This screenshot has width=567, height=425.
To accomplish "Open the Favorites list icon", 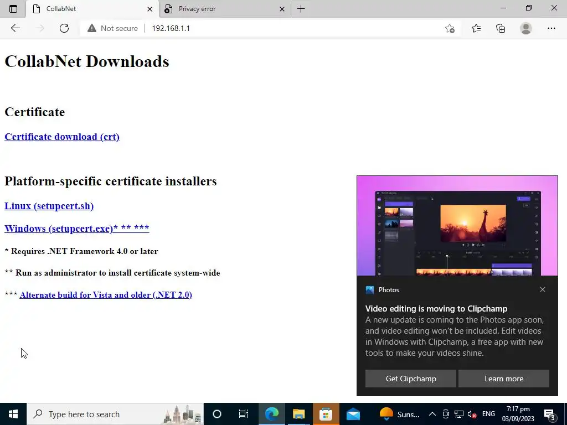I will [x=476, y=28].
